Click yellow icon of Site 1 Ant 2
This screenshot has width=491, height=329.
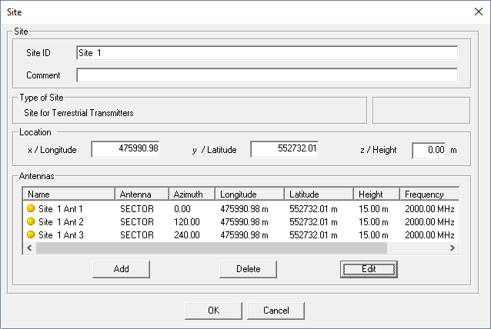[31, 221]
